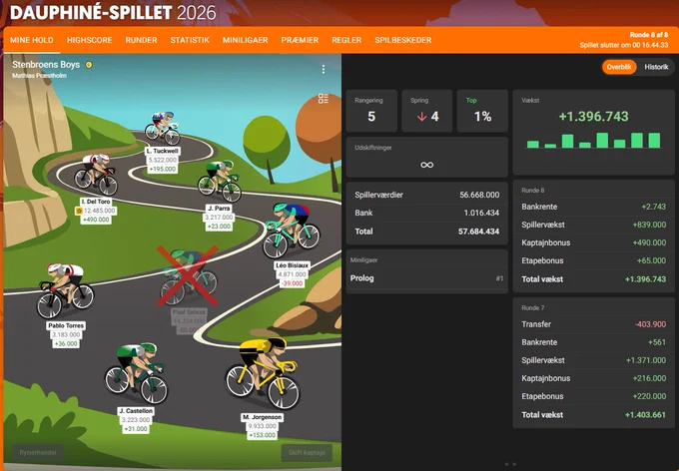Open the three-dot team options menu

tap(324, 69)
